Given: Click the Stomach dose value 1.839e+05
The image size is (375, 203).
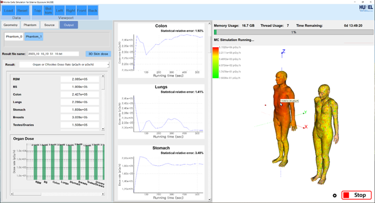Looking at the screenshot, I should (x=80, y=110).
